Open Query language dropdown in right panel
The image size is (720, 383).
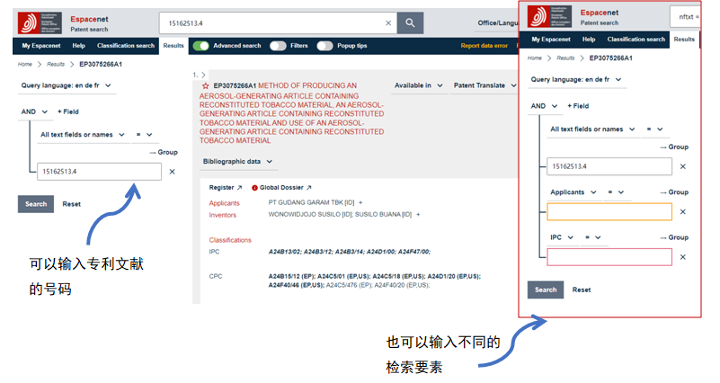576,79
